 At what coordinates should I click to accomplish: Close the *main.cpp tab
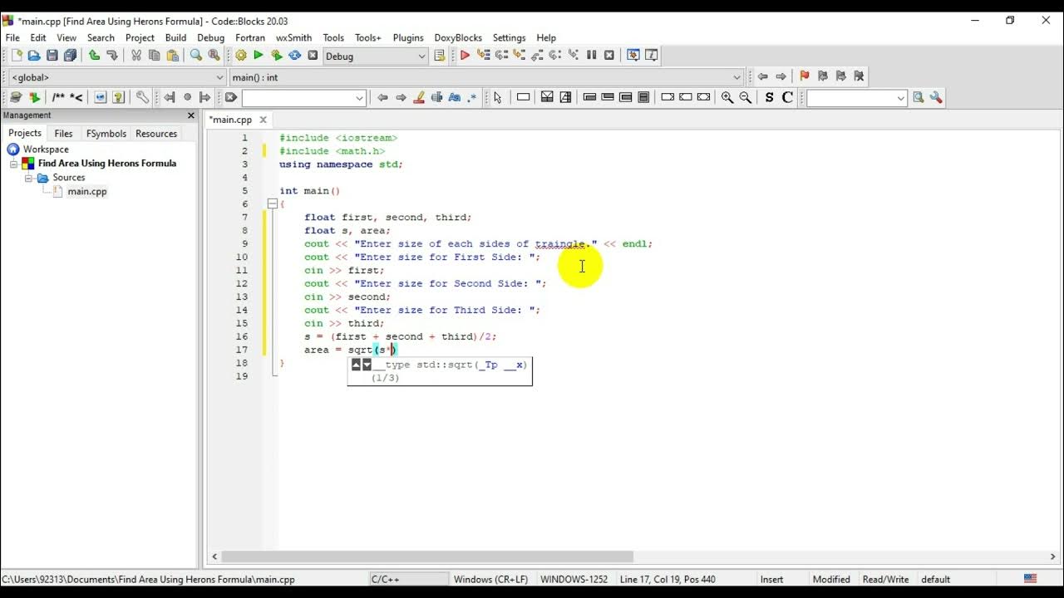264,120
